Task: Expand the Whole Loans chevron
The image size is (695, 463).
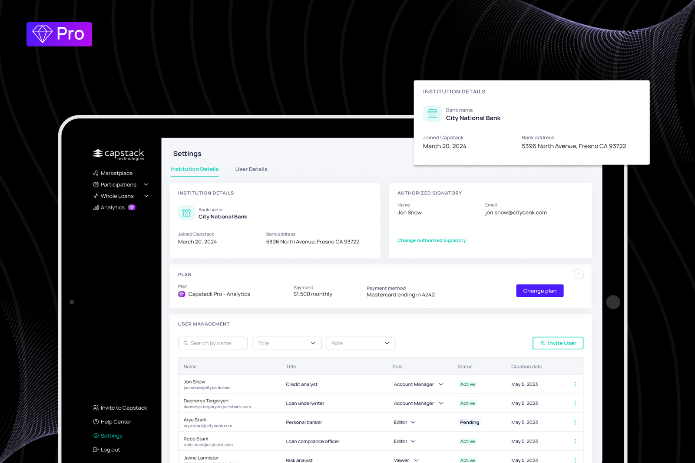Action: click(146, 196)
